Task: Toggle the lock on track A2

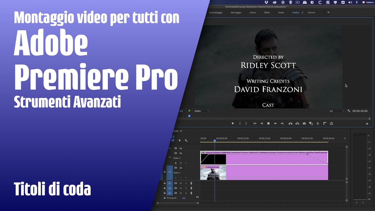Action: tap(165, 188)
